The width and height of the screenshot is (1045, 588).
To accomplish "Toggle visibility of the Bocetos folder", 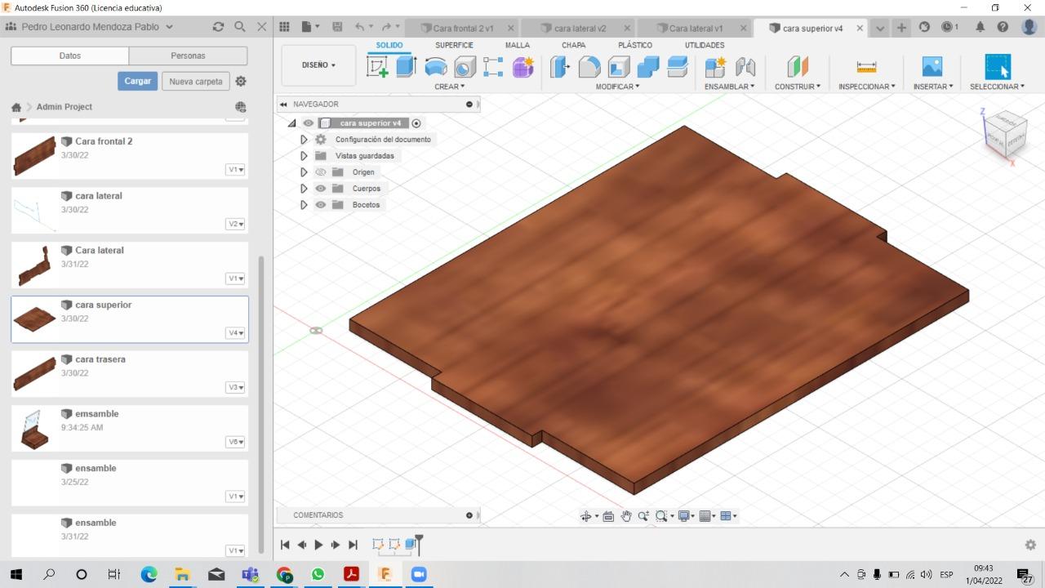I will coord(321,205).
